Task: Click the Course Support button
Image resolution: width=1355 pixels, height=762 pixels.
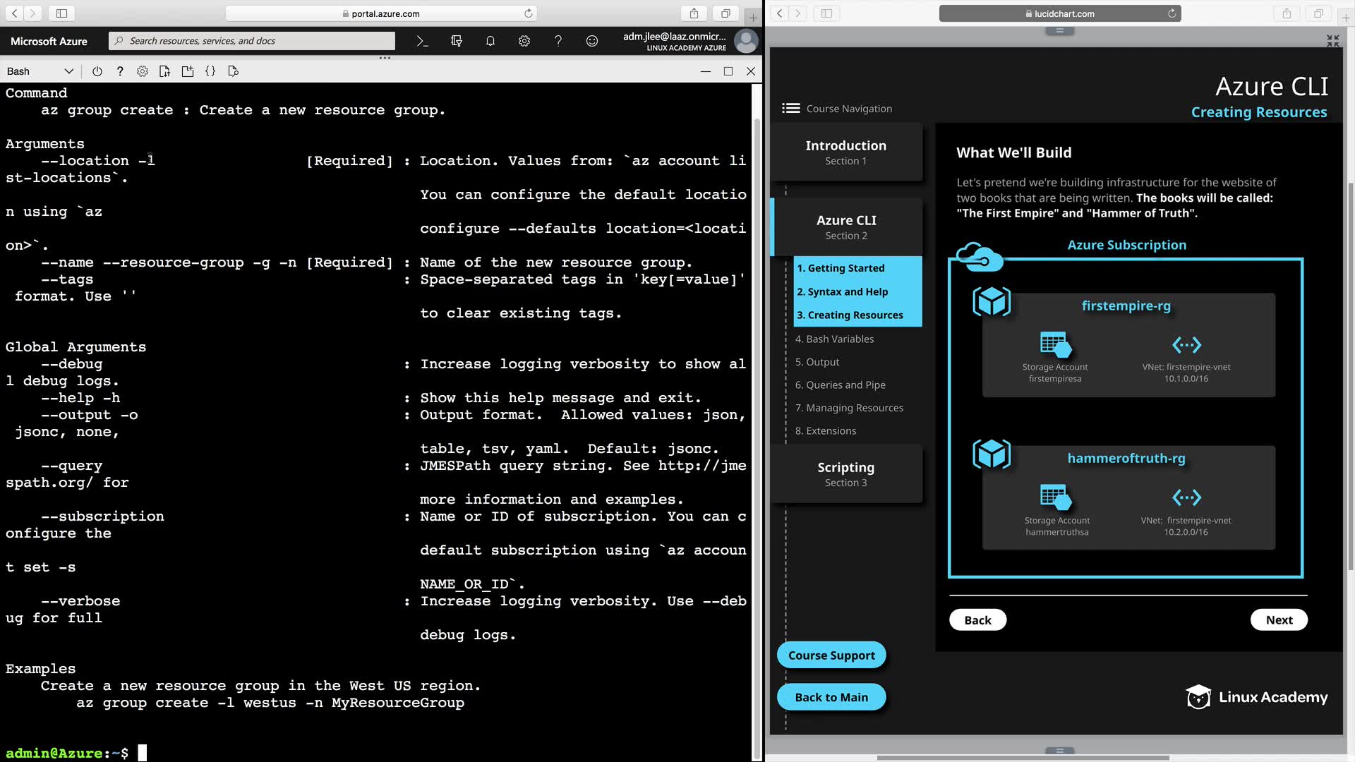Action: pyautogui.click(x=831, y=655)
